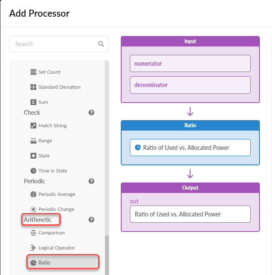
Task: Click the Periodic Change icon
Action: click(33, 209)
